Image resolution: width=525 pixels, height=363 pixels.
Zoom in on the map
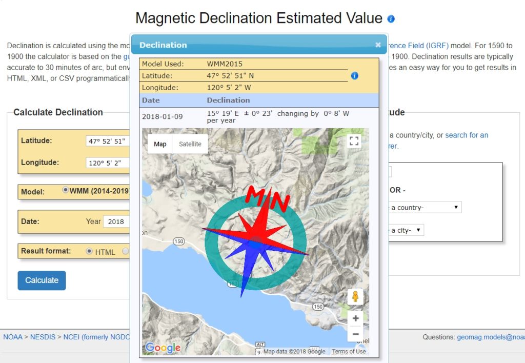click(355, 318)
